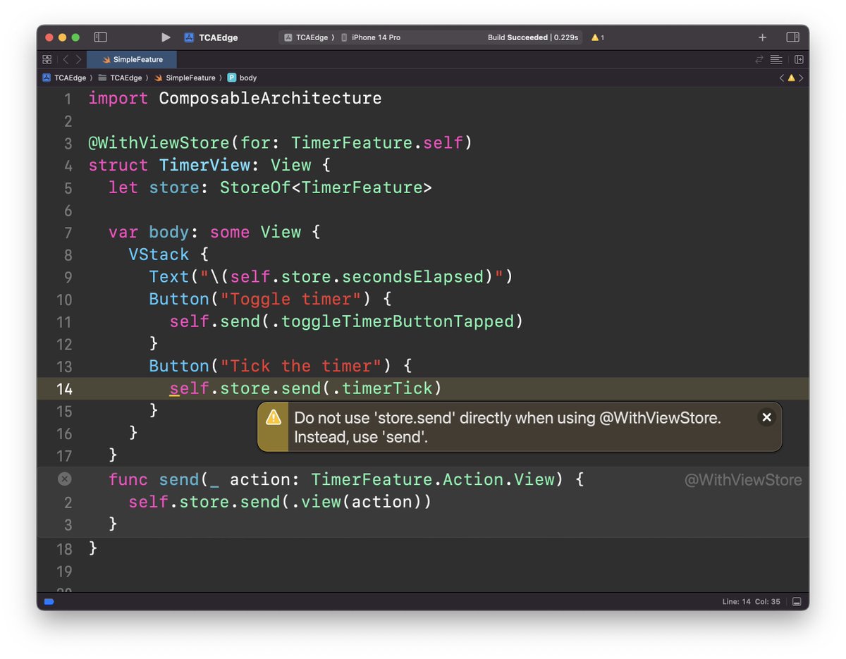The image size is (846, 659).
Task: Click 'StoreOf' type on line 5
Action: 255,187
